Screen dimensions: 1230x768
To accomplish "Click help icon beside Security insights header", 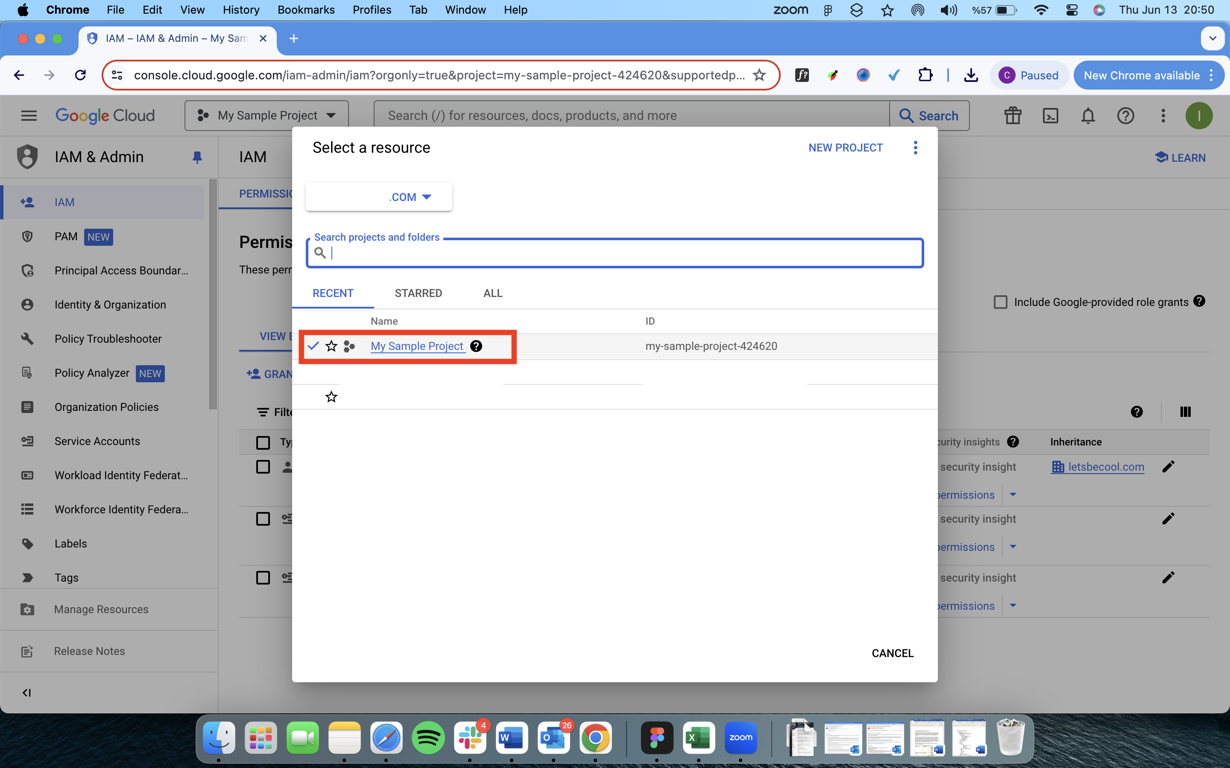I will pos(1013,442).
